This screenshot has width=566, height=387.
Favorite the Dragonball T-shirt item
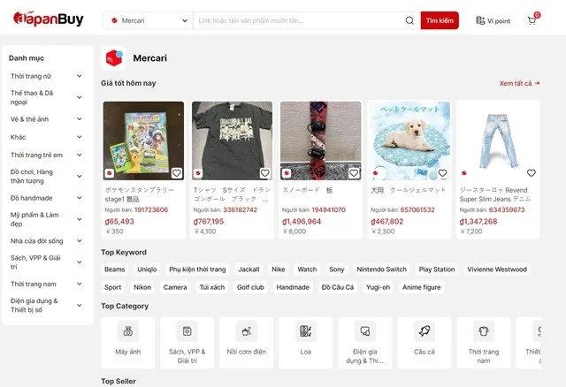click(265, 173)
